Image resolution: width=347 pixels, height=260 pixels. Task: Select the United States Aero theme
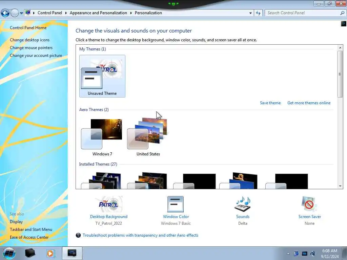tap(148, 137)
